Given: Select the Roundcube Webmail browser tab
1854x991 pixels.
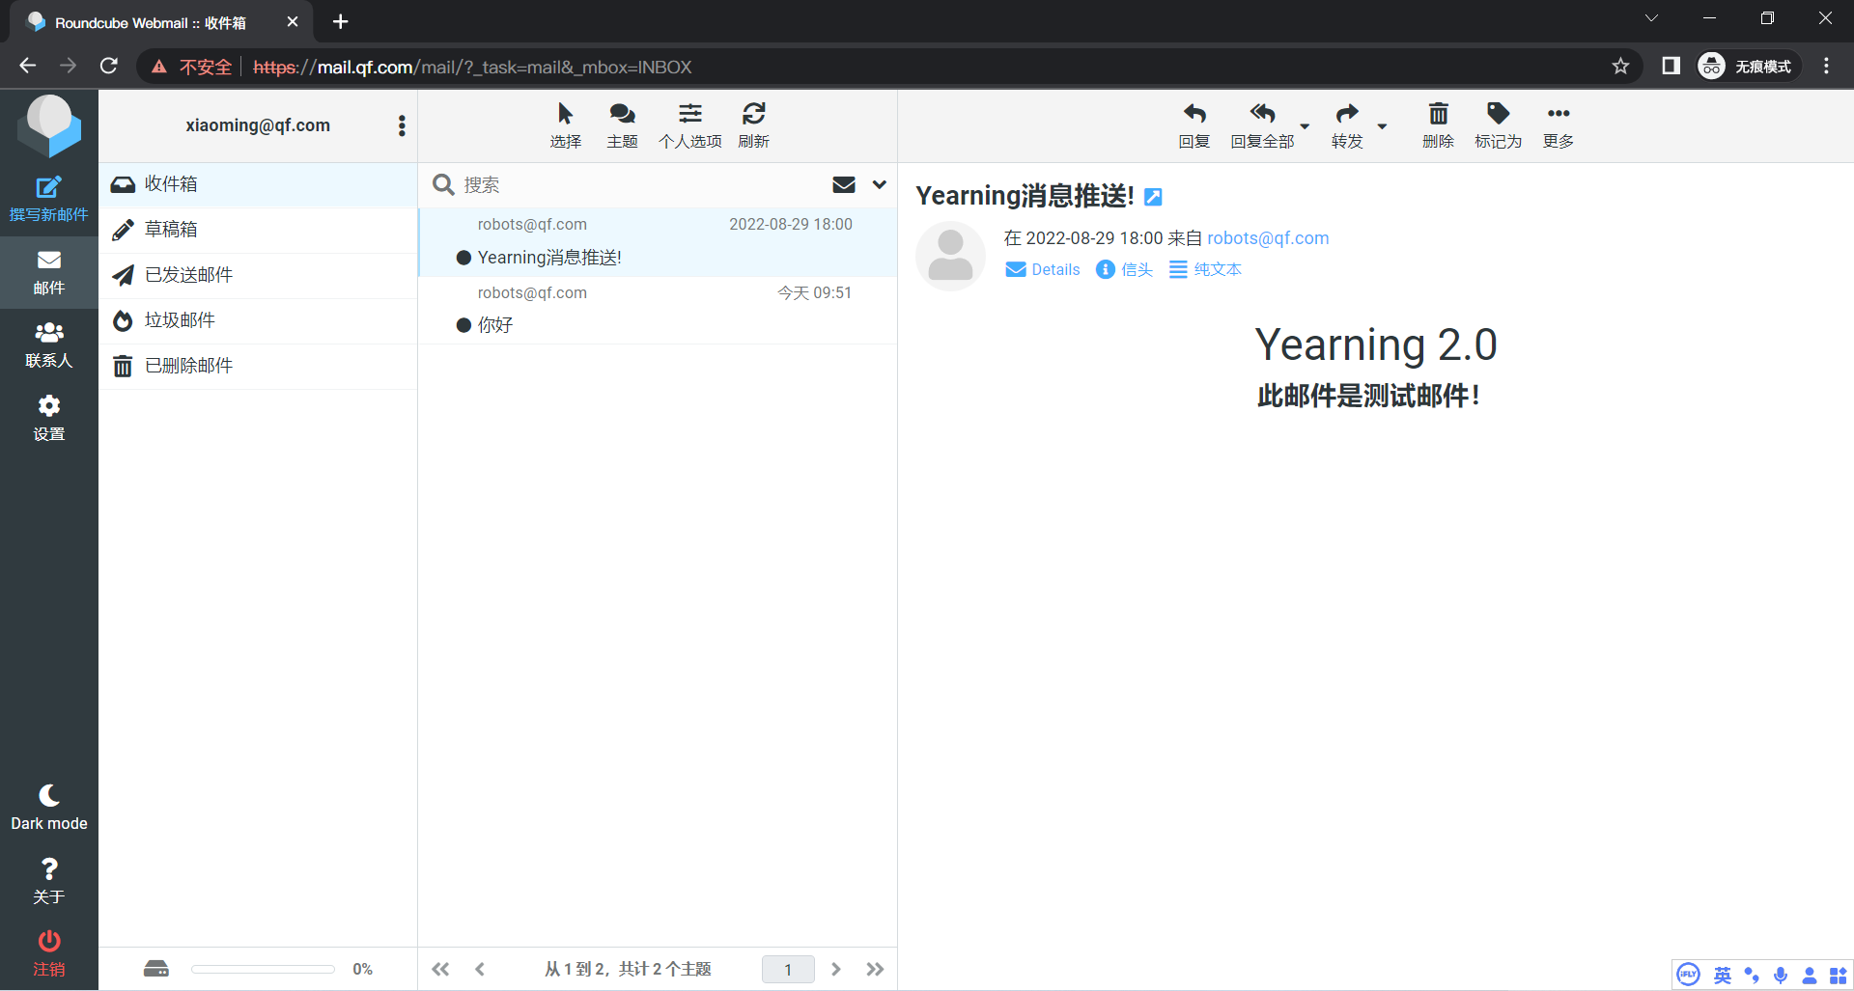Looking at the screenshot, I should (x=162, y=22).
